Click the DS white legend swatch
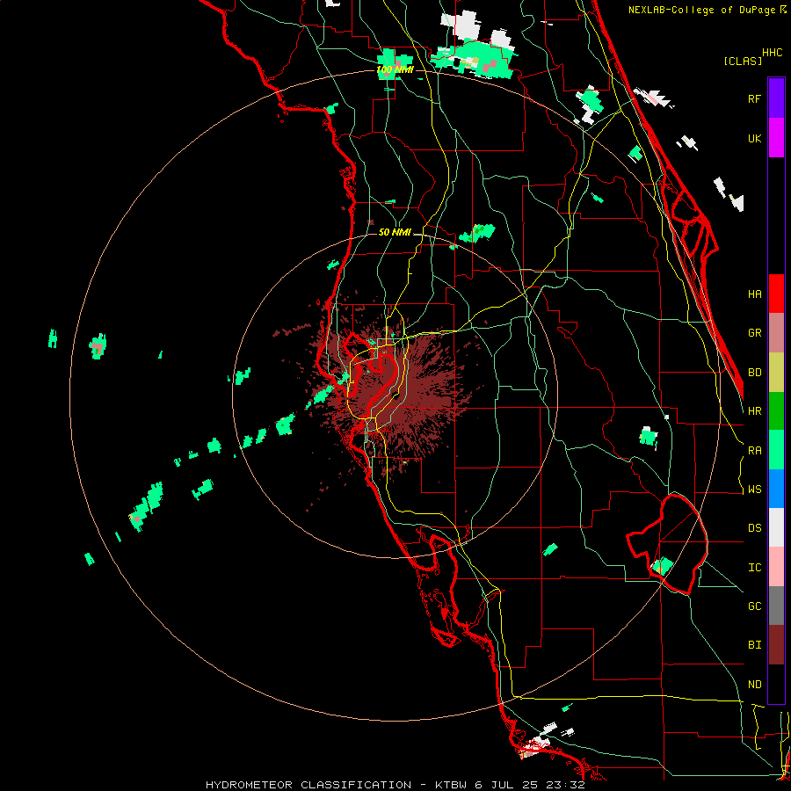The image size is (791, 791). click(776, 527)
